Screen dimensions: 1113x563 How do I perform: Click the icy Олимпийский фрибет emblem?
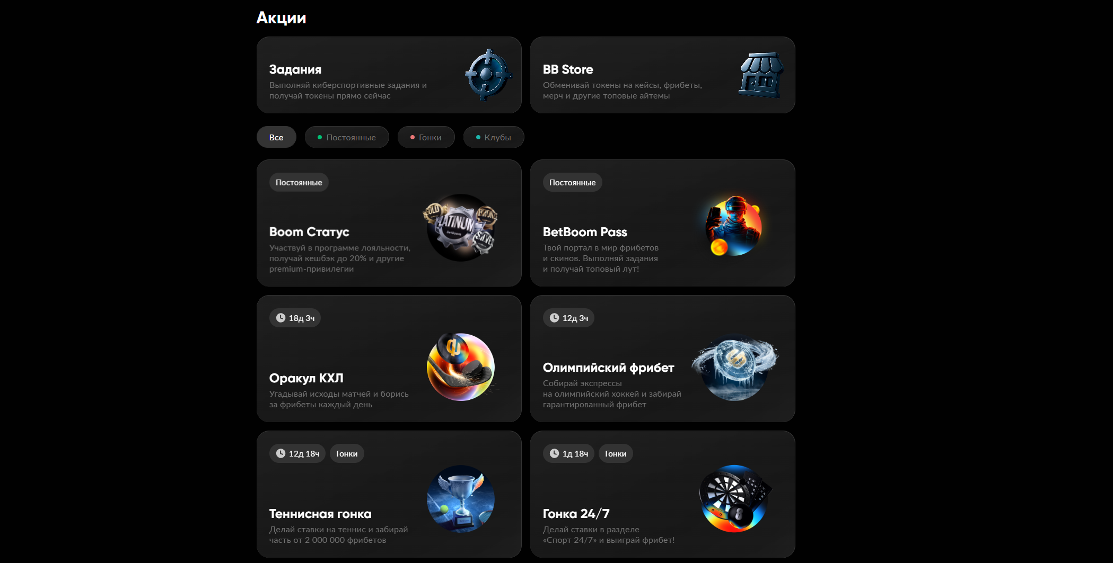point(734,367)
